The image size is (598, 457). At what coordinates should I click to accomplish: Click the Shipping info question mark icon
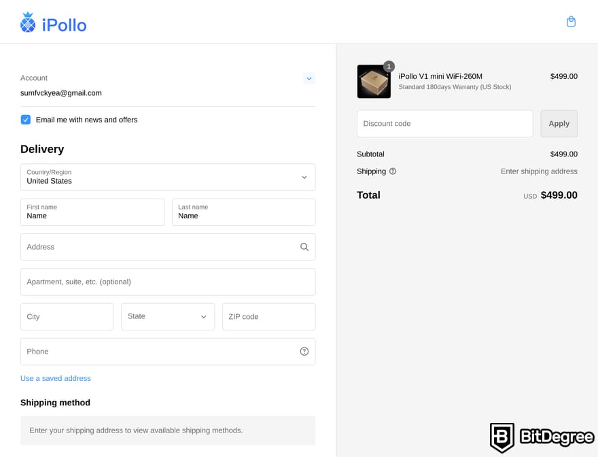coord(393,171)
